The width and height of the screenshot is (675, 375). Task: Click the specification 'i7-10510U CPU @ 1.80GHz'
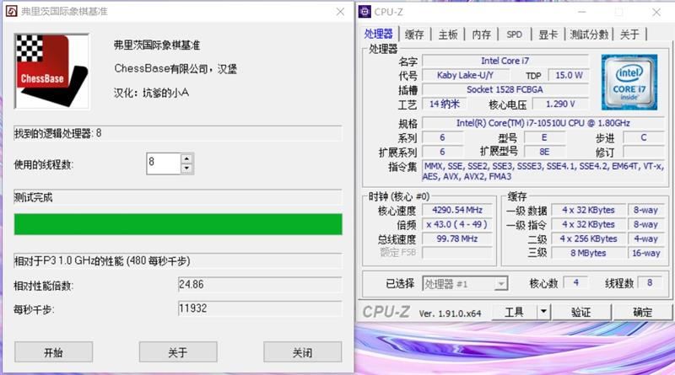(x=543, y=123)
